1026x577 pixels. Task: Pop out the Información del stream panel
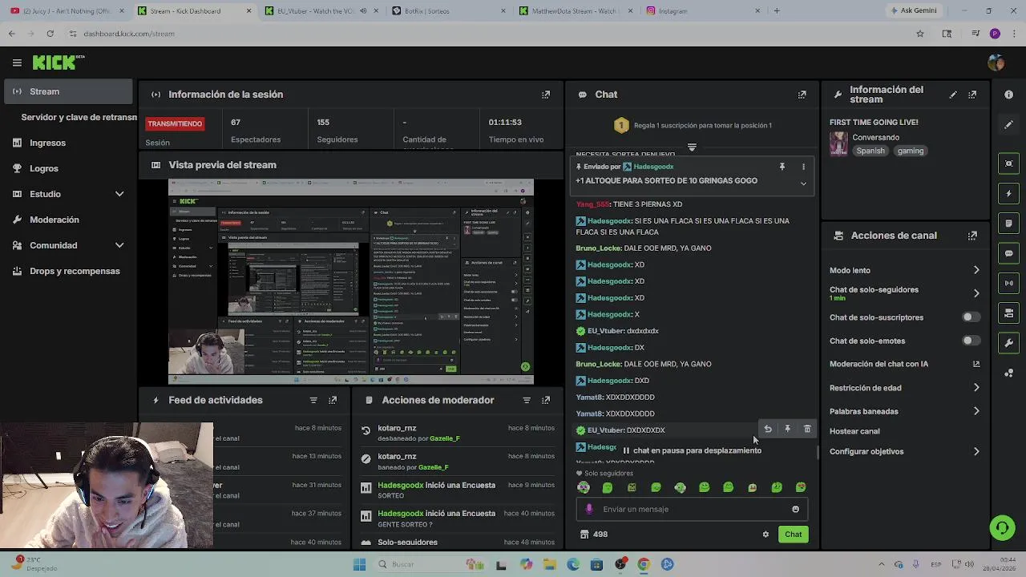pos(972,95)
